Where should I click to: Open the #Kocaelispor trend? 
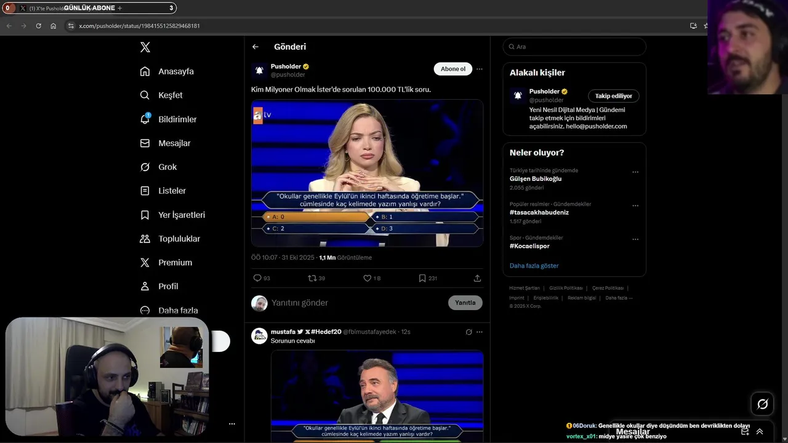(x=529, y=246)
